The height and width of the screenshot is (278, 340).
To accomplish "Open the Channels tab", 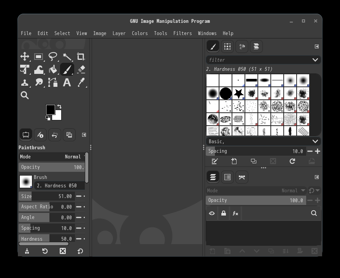I will [227, 177].
